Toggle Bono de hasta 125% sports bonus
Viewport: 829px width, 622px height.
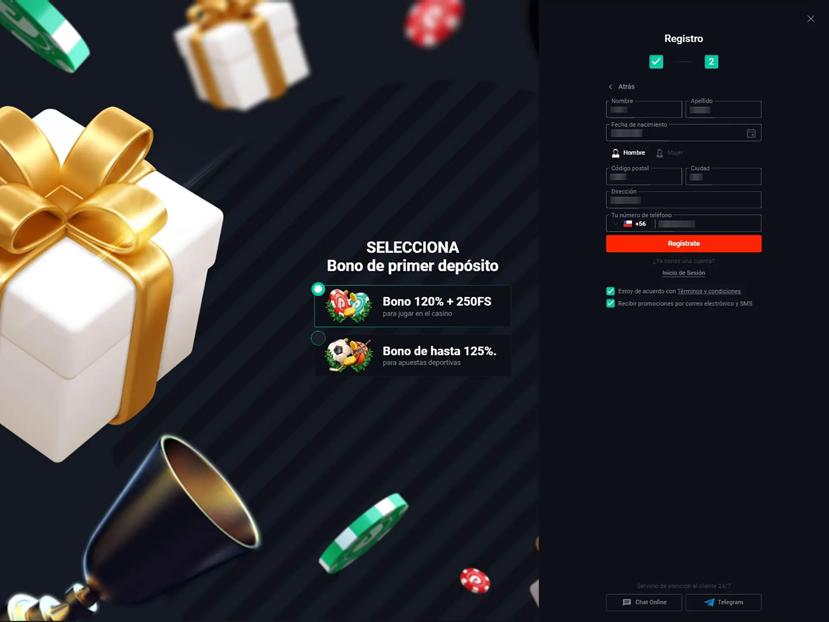[318, 339]
